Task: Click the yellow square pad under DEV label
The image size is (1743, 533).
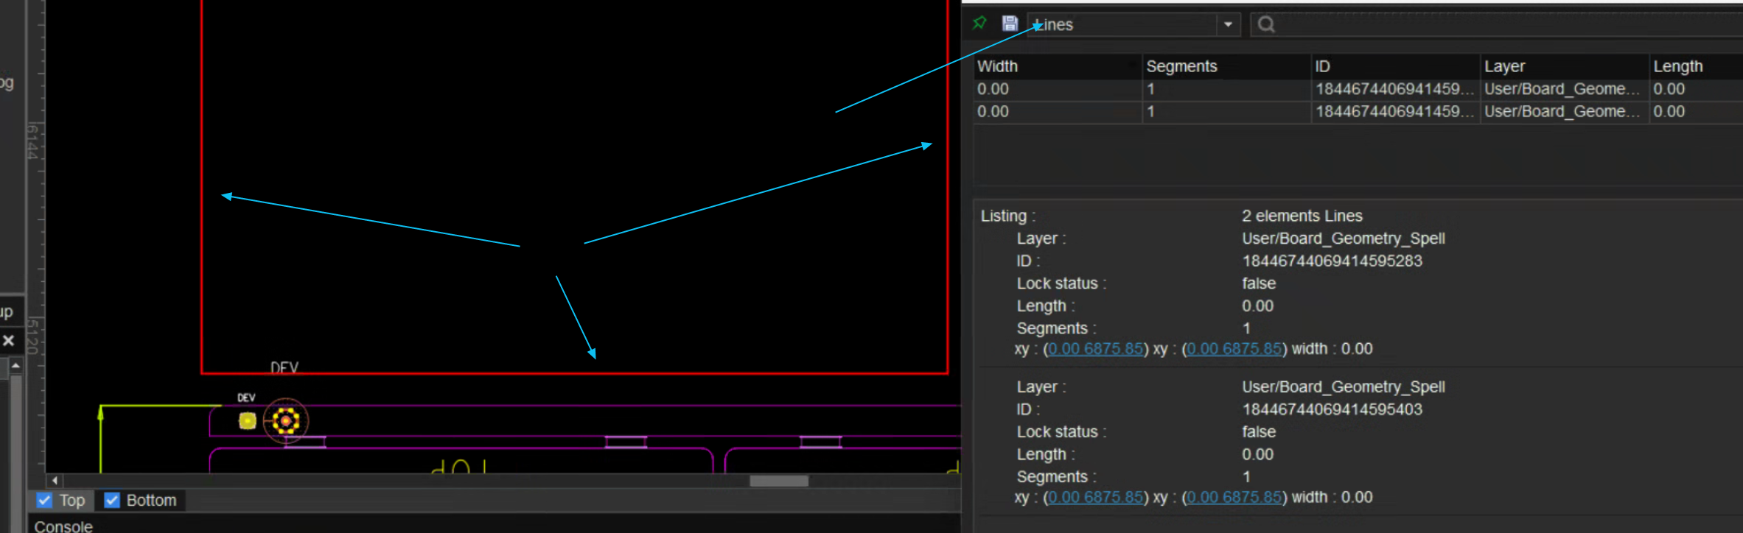Action: (248, 420)
